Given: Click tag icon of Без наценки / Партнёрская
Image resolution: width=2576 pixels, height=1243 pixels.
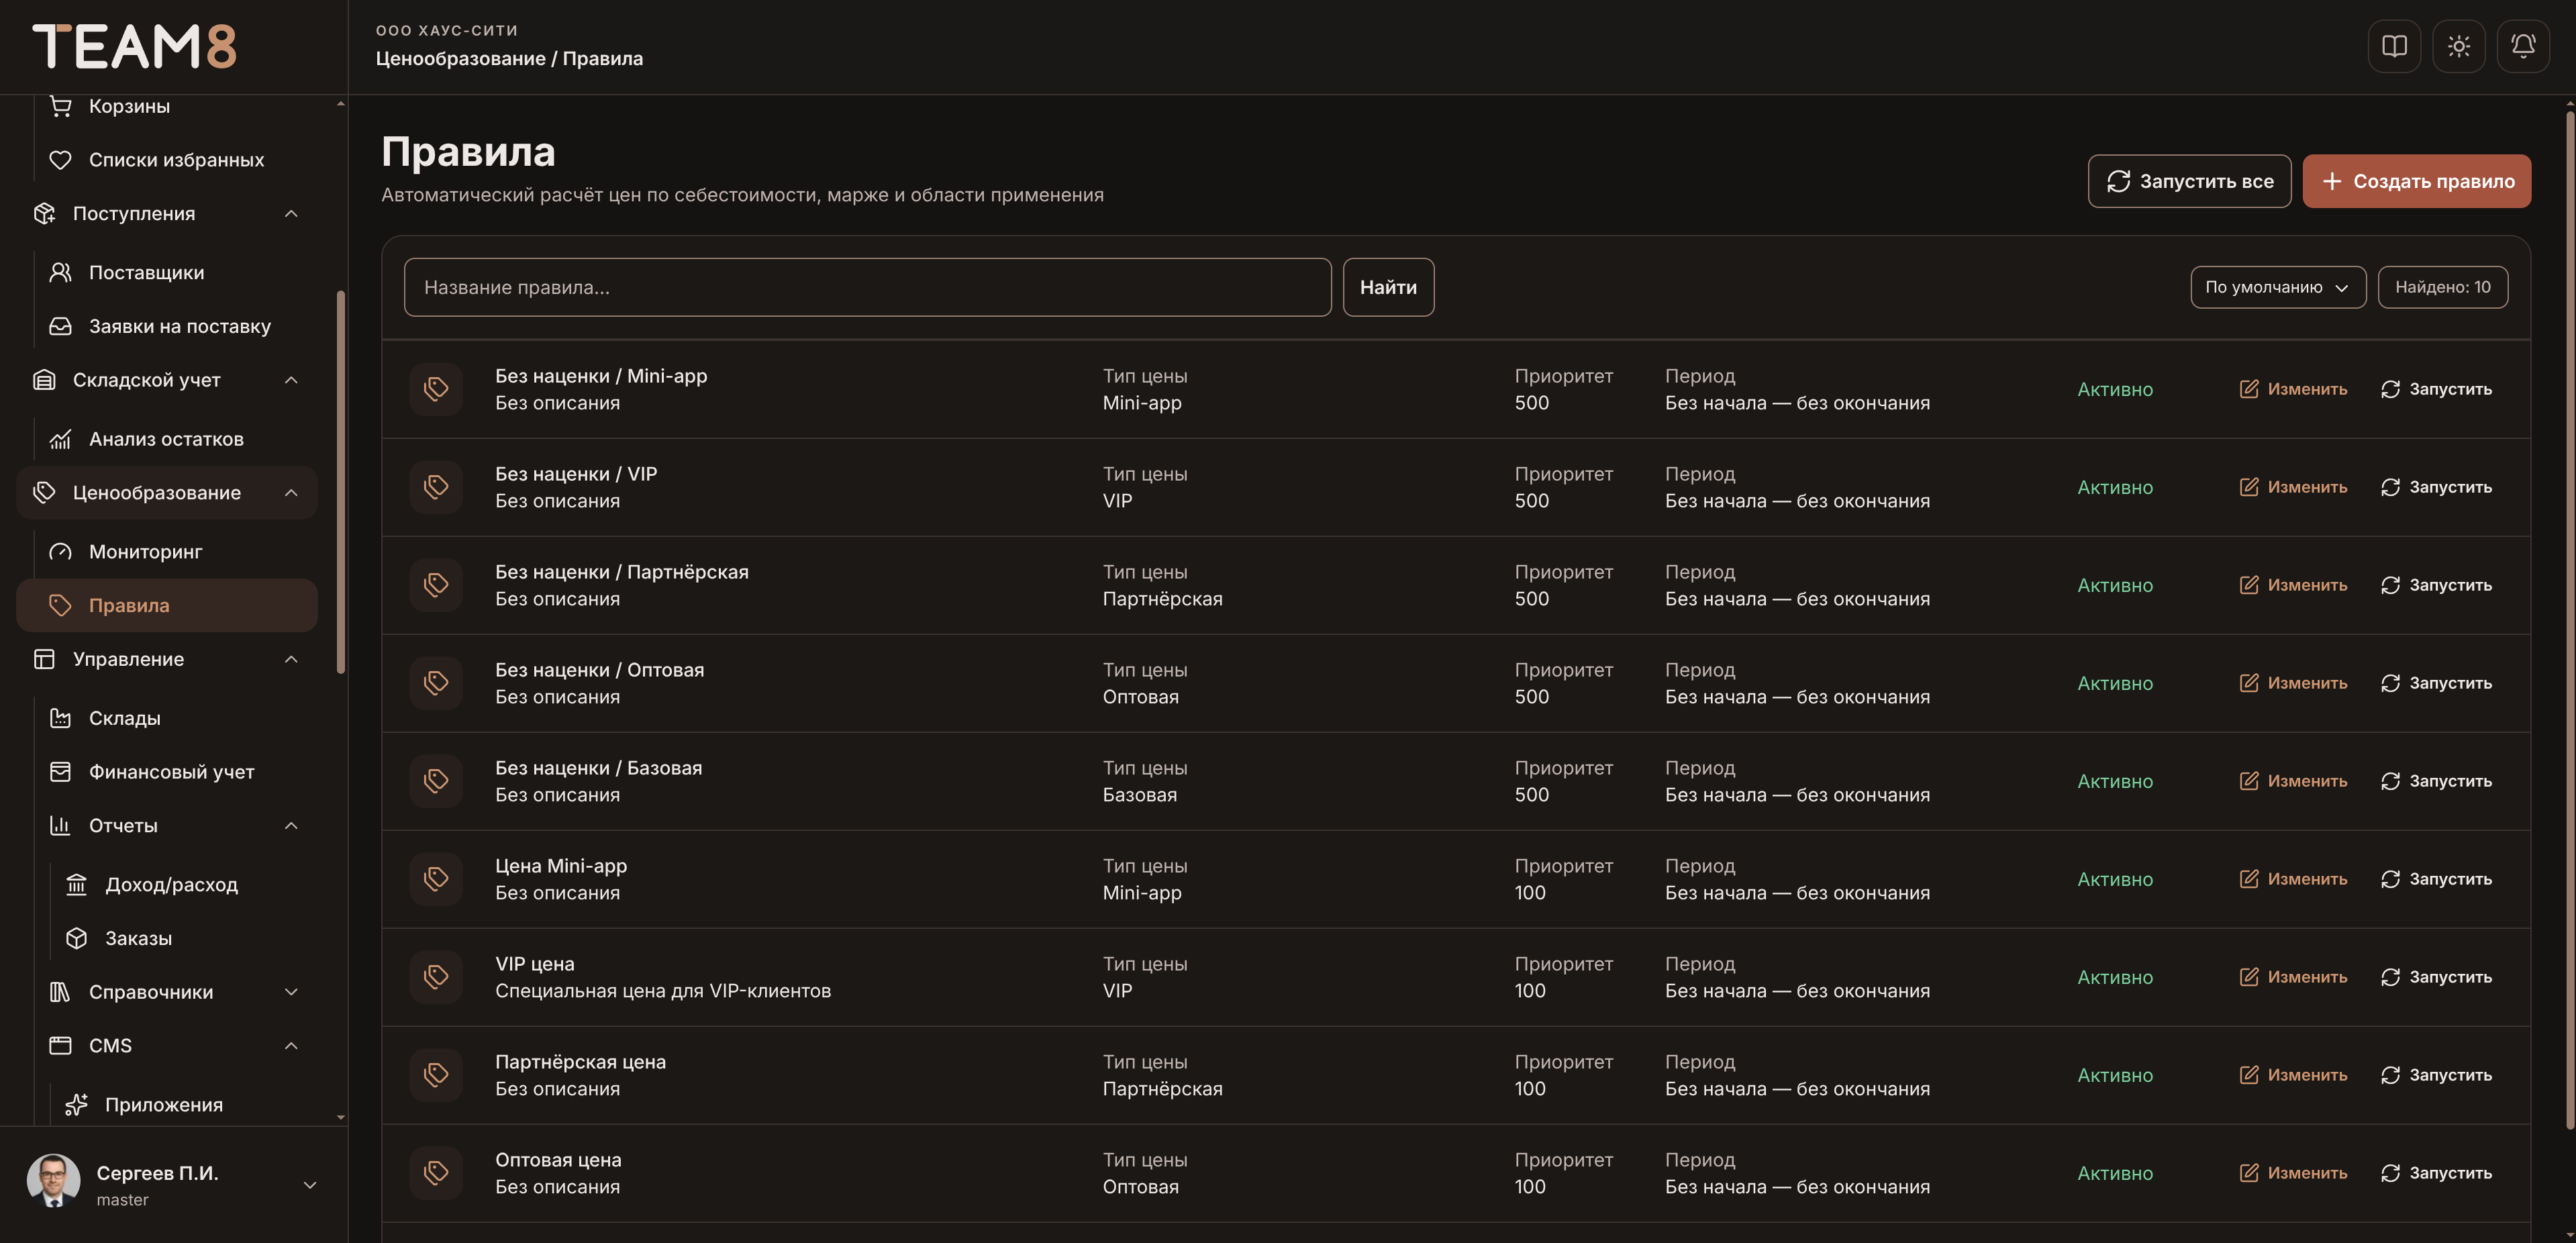Looking at the screenshot, I should tap(436, 585).
